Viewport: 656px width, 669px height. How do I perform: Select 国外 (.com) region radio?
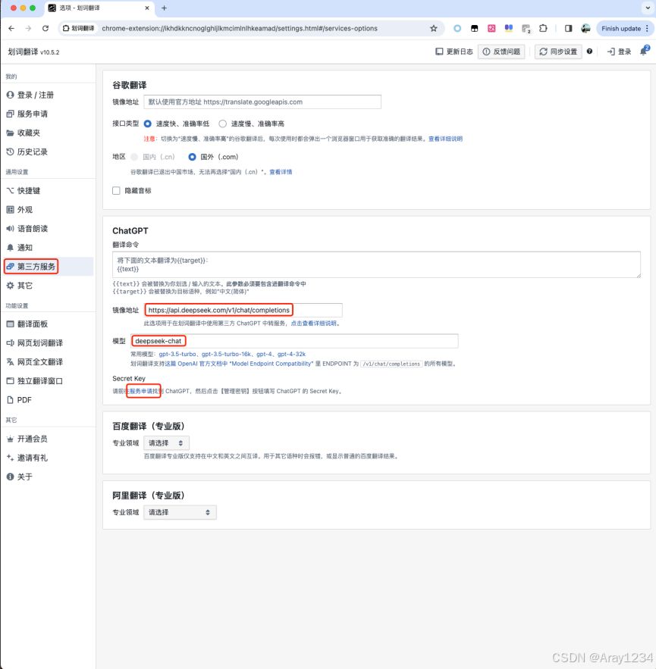click(192, 157)
